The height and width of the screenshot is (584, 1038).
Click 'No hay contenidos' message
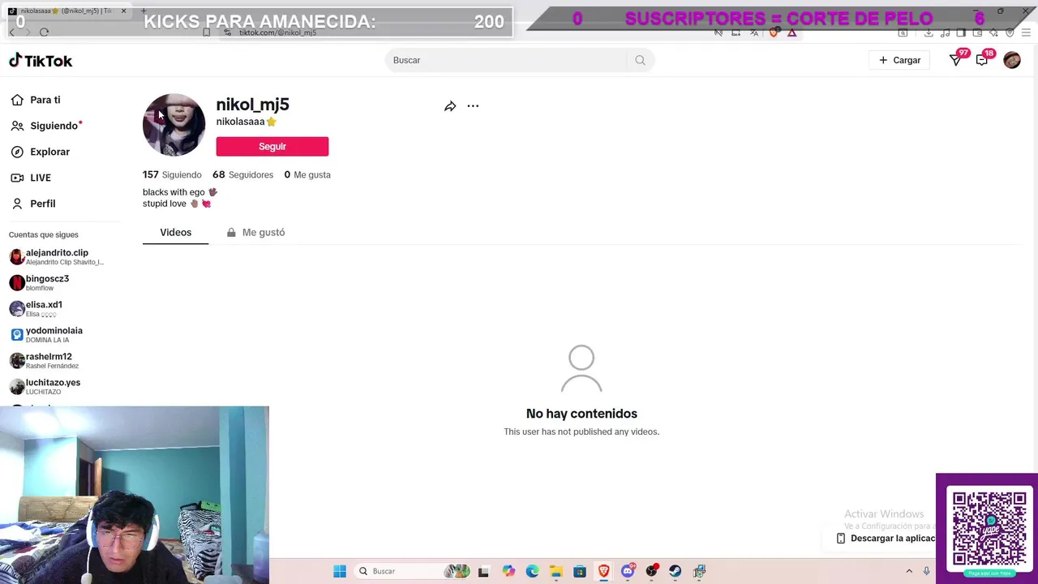tap(581, 414)
